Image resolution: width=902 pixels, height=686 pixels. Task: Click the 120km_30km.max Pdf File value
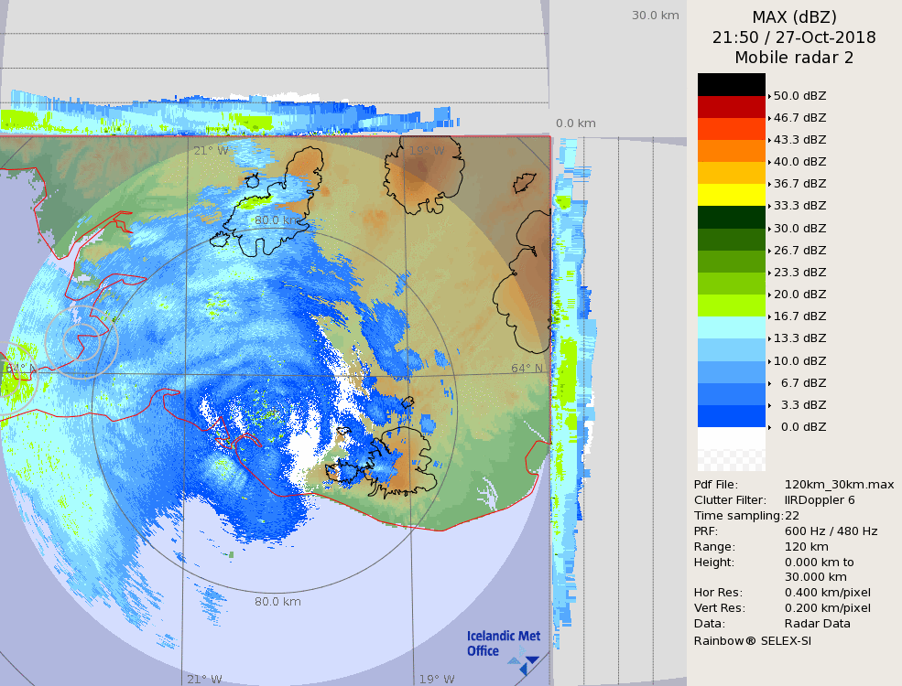(x=839, y=485)
